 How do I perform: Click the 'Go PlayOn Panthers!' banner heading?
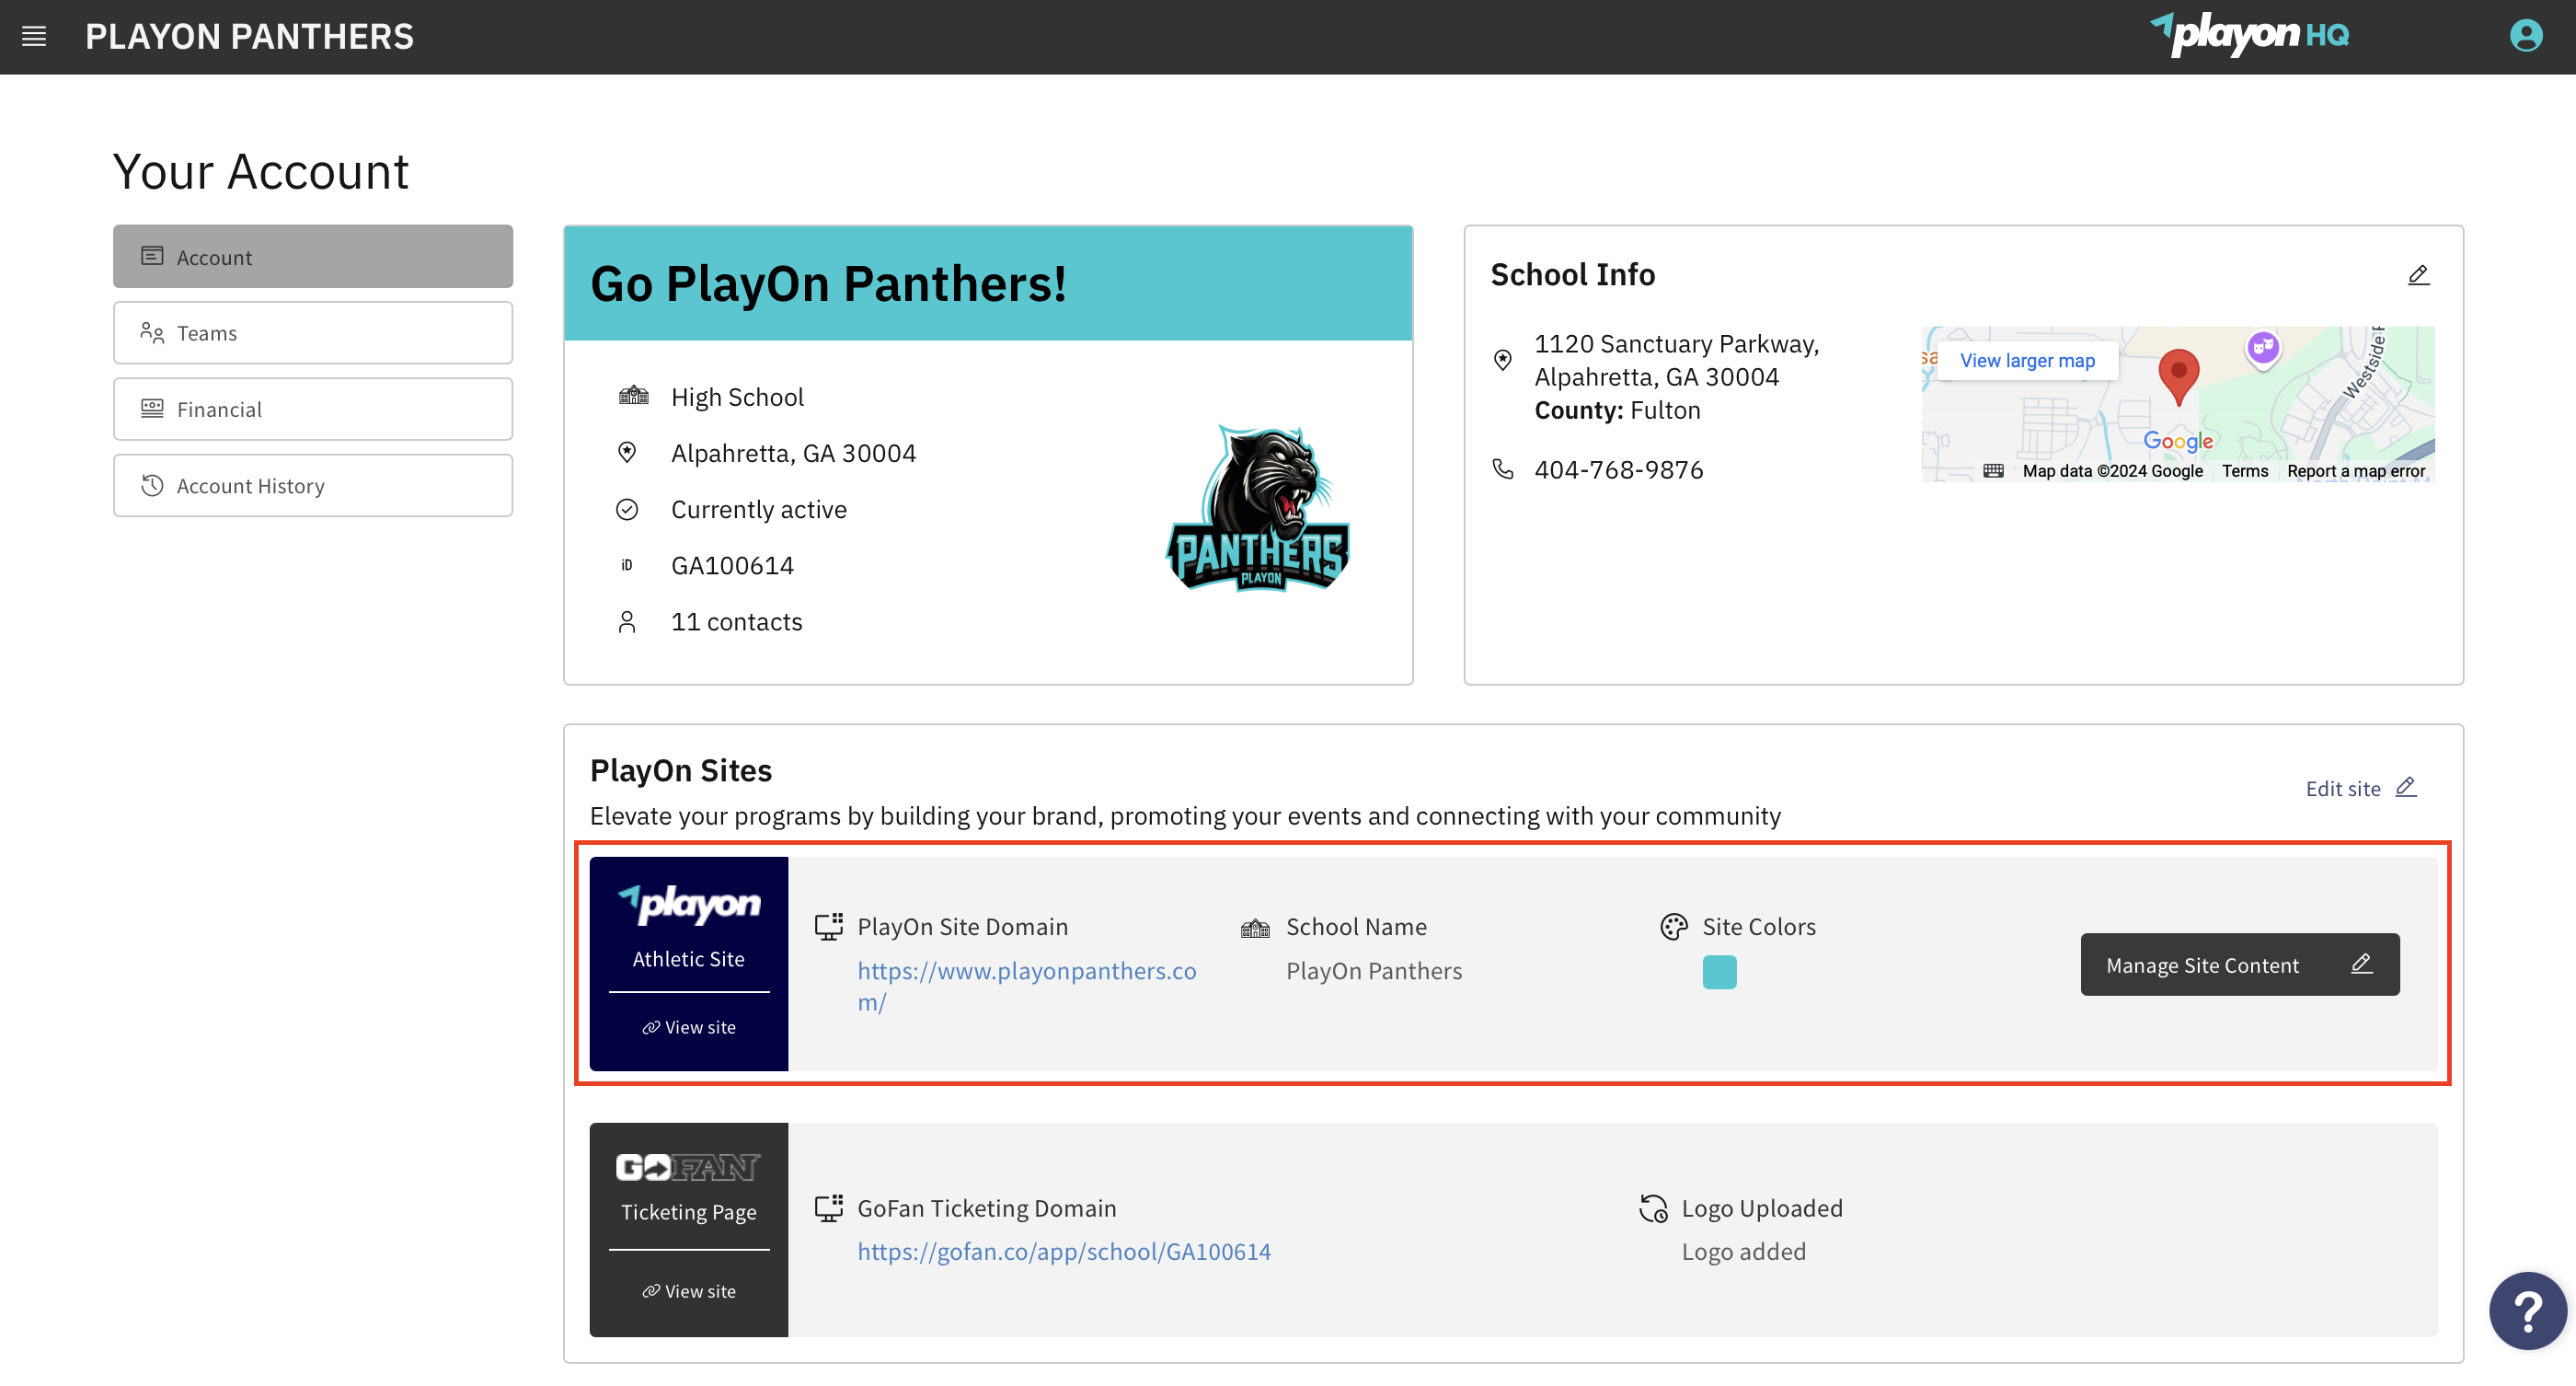click(x=827, y=283)
